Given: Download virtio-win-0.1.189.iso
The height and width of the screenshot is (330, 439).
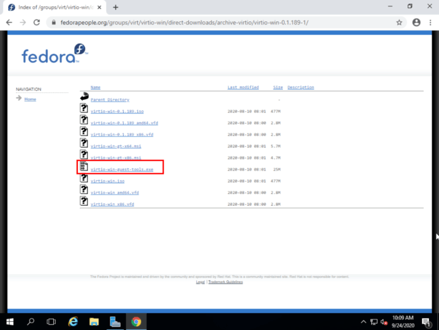Looking at the screenshot, I should coord(117,112).
